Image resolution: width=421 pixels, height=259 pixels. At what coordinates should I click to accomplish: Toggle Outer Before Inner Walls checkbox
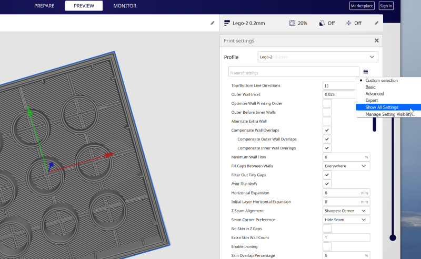pos(327,112)
